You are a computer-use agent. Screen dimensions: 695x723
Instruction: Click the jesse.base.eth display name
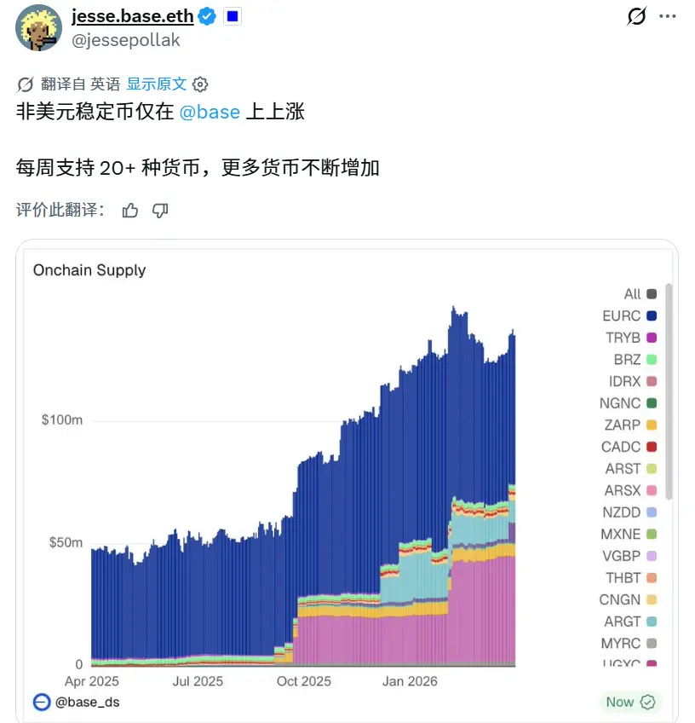(x=133, y=16)
